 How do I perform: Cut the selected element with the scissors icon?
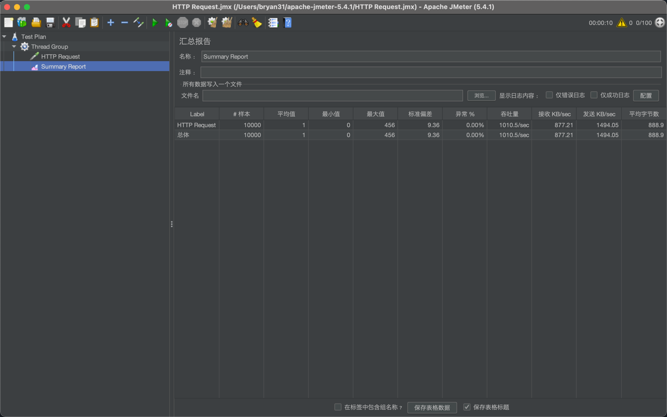(x=66, y=22)
